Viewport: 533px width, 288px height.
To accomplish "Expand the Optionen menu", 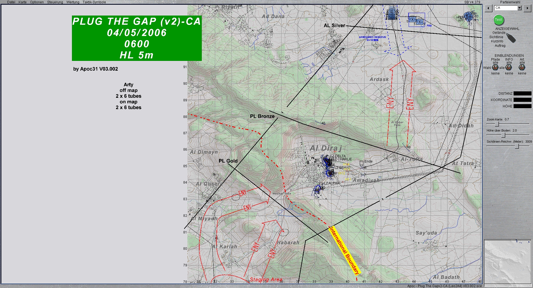I will coord(37,2).
